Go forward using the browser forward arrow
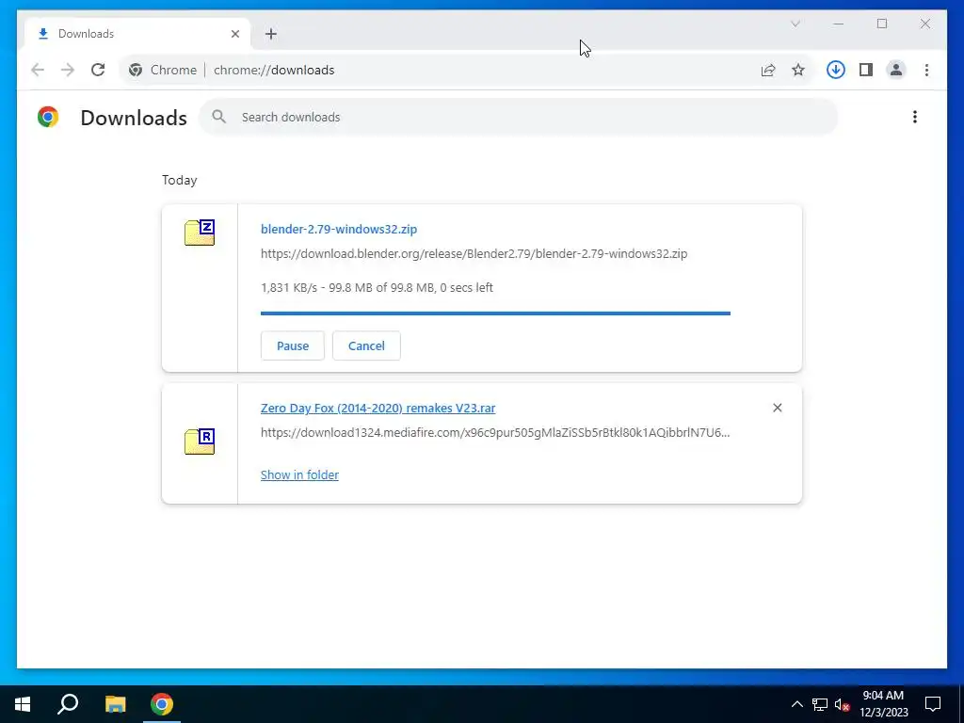 [68, 70]
